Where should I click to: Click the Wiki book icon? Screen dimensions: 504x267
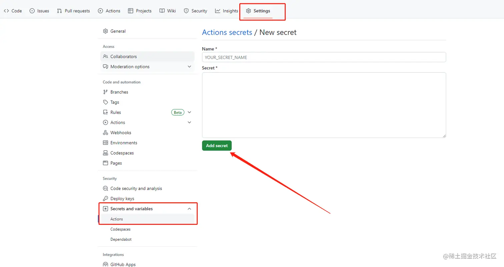(x=162, y=11)
